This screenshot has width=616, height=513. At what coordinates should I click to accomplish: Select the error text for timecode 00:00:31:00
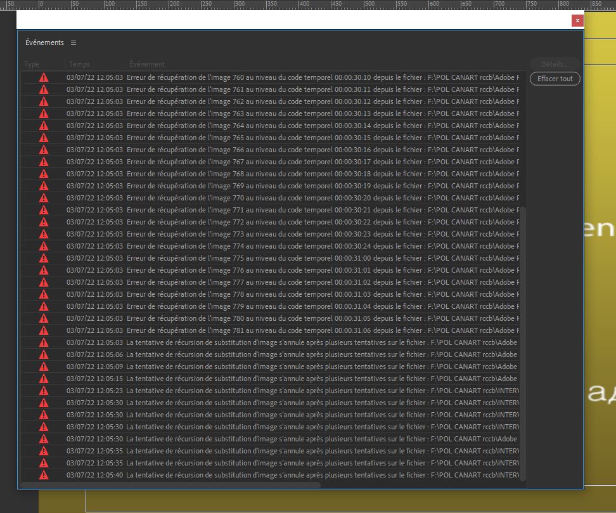point(323,258)
